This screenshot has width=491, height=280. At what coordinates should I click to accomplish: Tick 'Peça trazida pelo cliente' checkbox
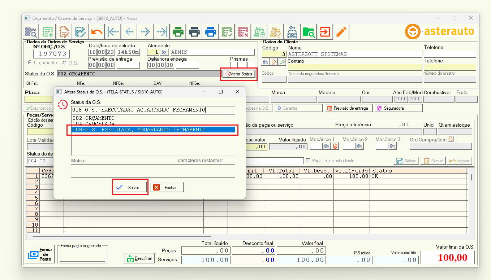click(x=308, y=161)
